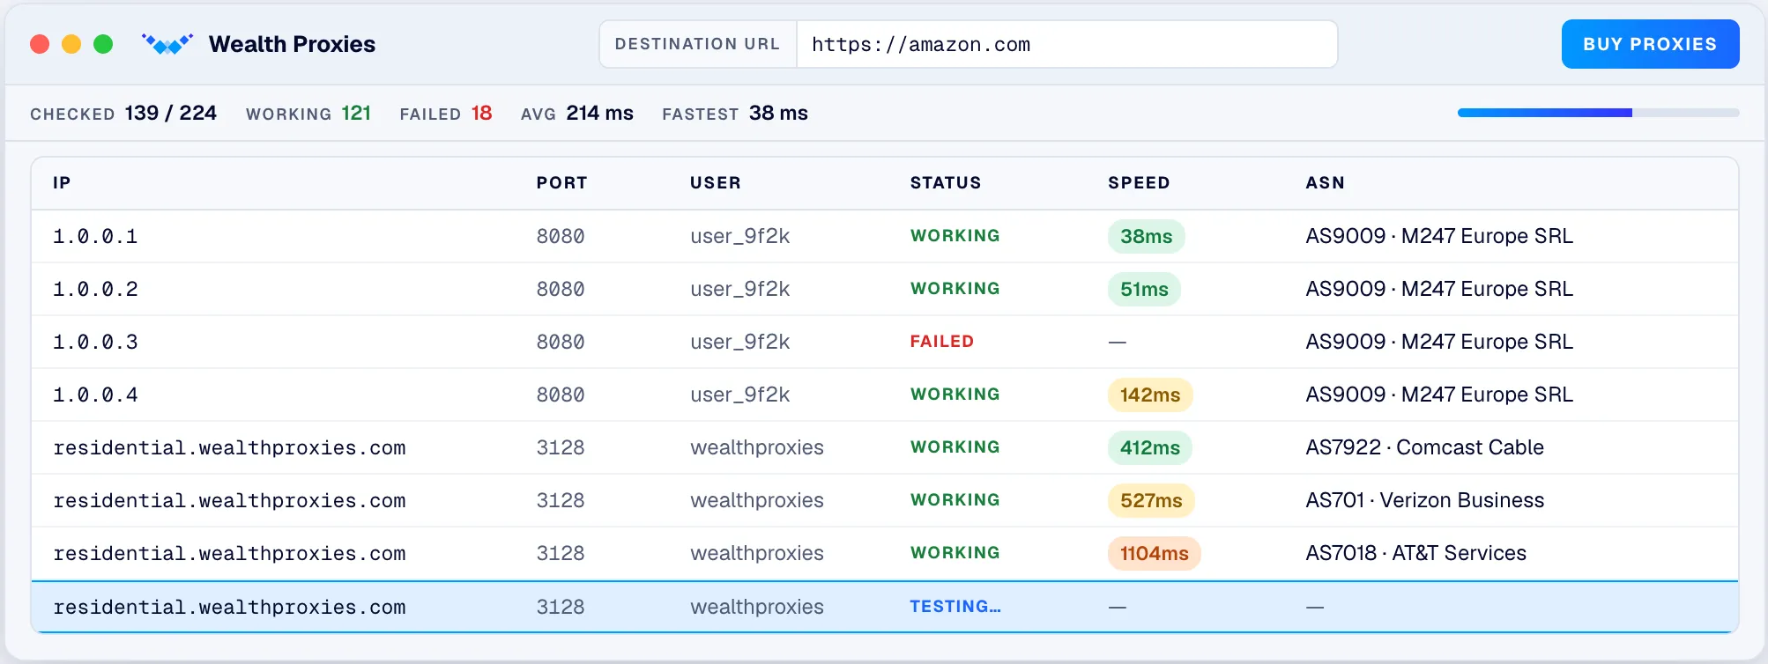Click the hostname in the Verizon Business row

tap(229, 500)
